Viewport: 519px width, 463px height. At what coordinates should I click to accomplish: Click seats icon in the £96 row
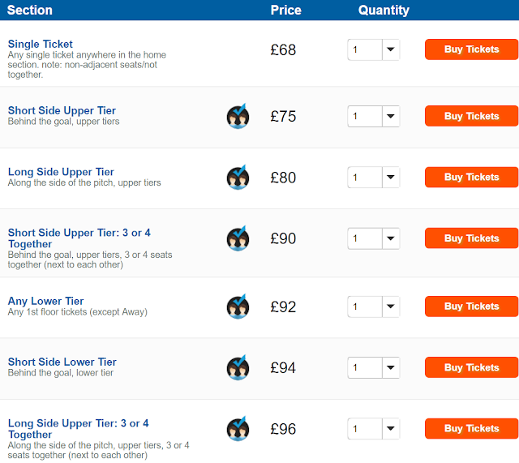(238, 428)
